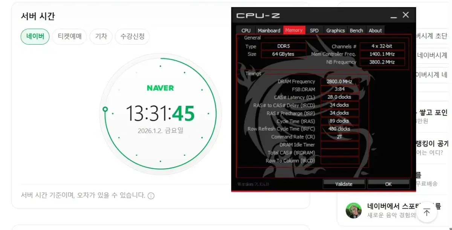Open the SPD tab

click(x=314, y=30)
